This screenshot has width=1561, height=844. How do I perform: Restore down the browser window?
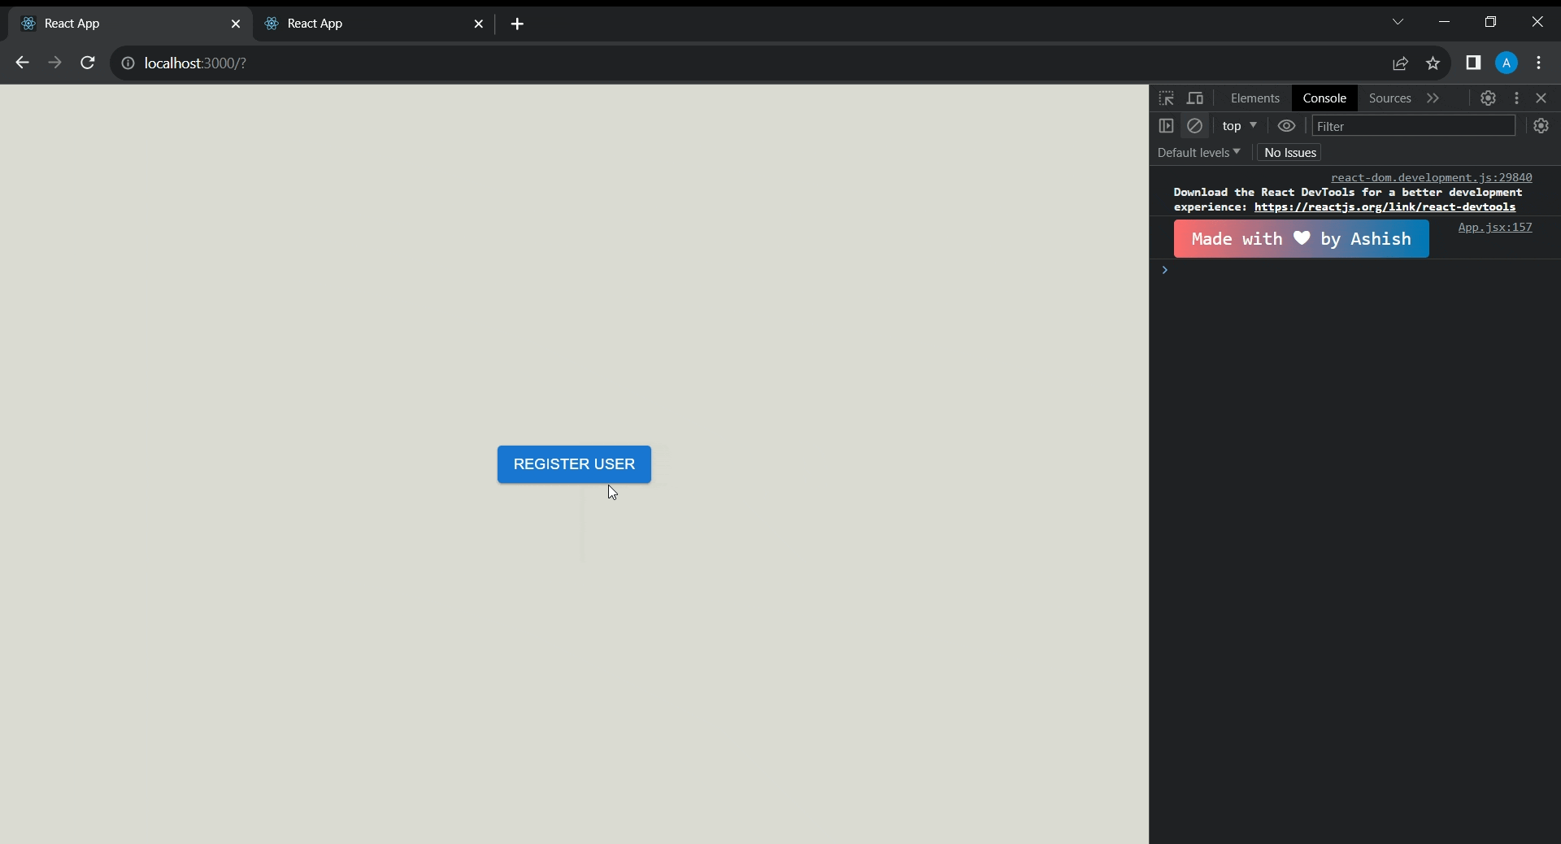click(x=1490, y=22)
